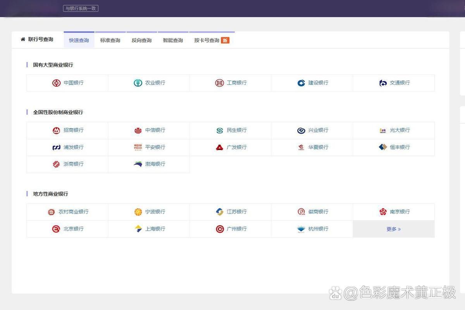The width and height of the screenshot is (465, 310).
Task: Click the 浦发银行 logo icon
Action: pyautogui.click(x=57, y=147)
